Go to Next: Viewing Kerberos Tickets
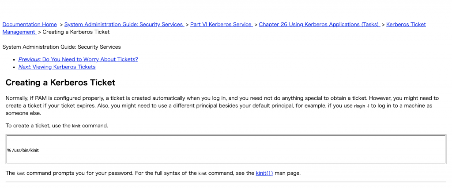 pos(57,67)
